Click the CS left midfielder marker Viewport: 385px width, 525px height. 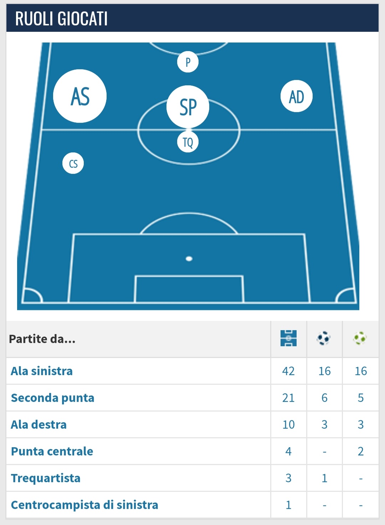tap(73, 163)
